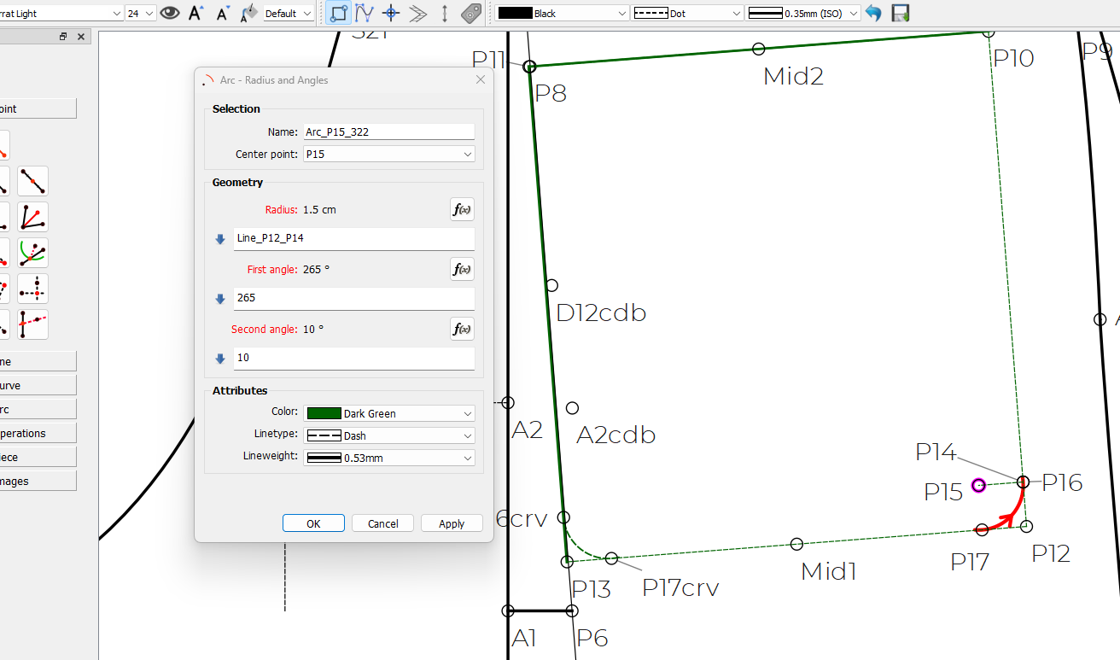The width and height of the screenshot is (1120, 660).
Task: Open the Center point P15 dropdown
Action: click(388, 154)
